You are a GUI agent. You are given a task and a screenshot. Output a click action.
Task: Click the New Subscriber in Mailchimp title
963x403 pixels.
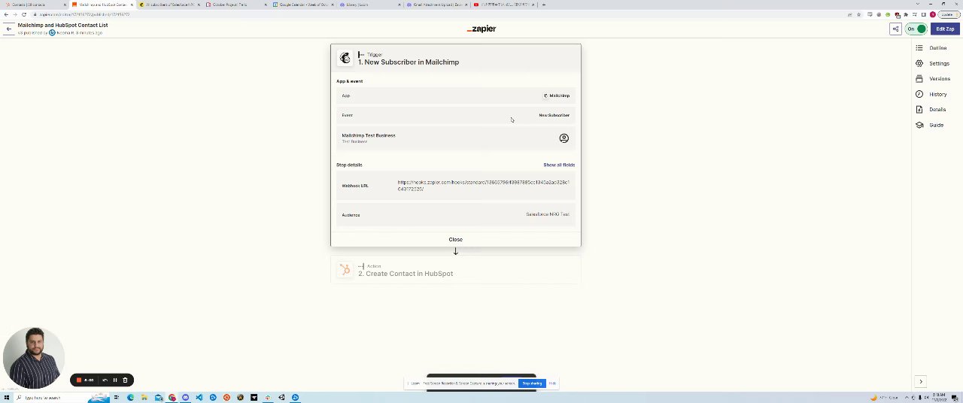click(x=409, y=62)
